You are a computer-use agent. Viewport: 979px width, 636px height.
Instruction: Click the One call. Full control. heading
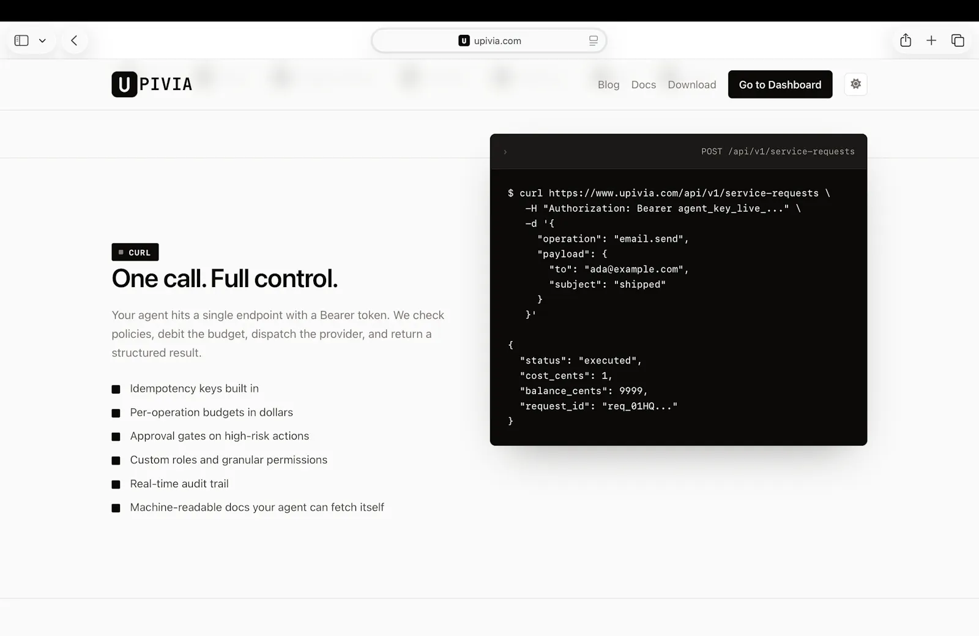225,279
